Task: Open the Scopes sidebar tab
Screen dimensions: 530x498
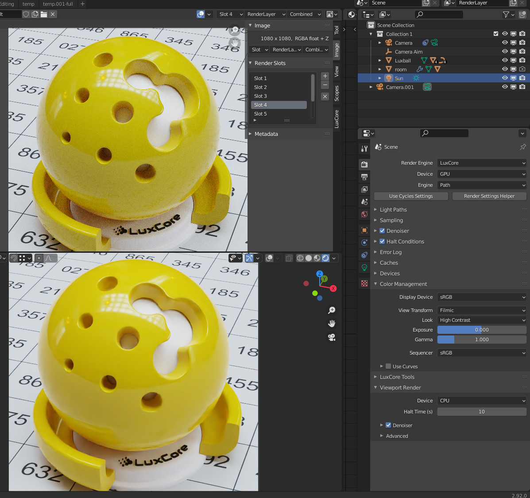Action: [x=337, y=93]
